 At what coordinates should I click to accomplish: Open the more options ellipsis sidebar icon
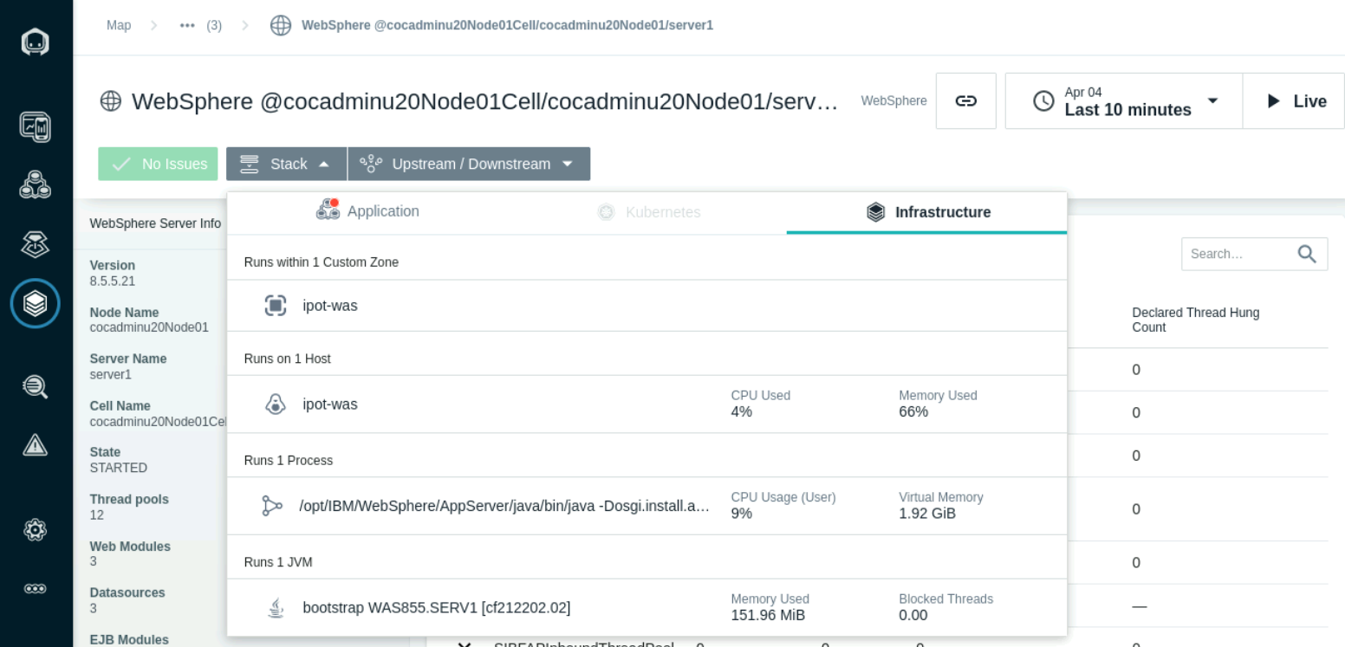click(x=35, y=588)
